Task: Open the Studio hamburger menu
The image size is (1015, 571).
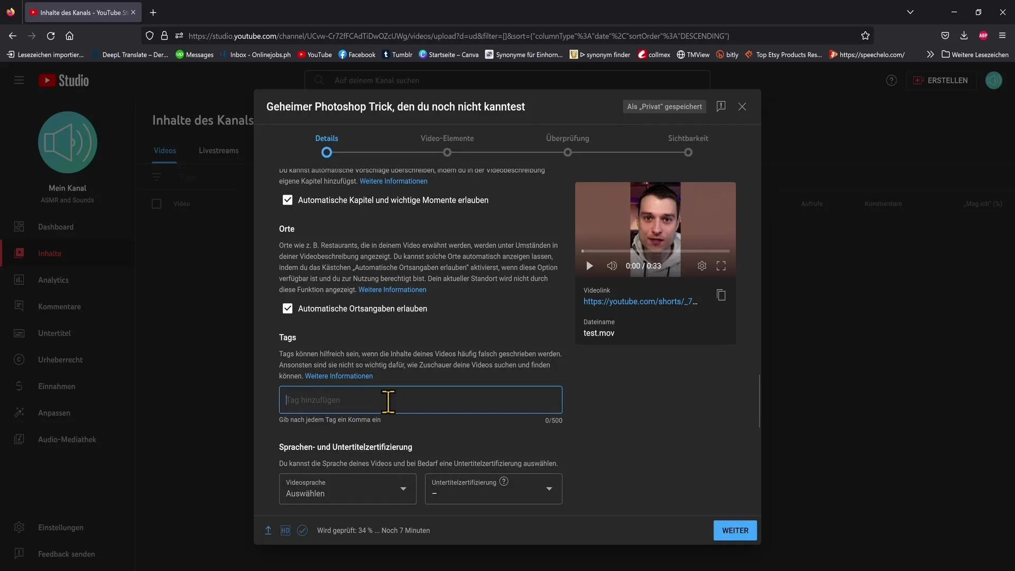Action: 19,80
